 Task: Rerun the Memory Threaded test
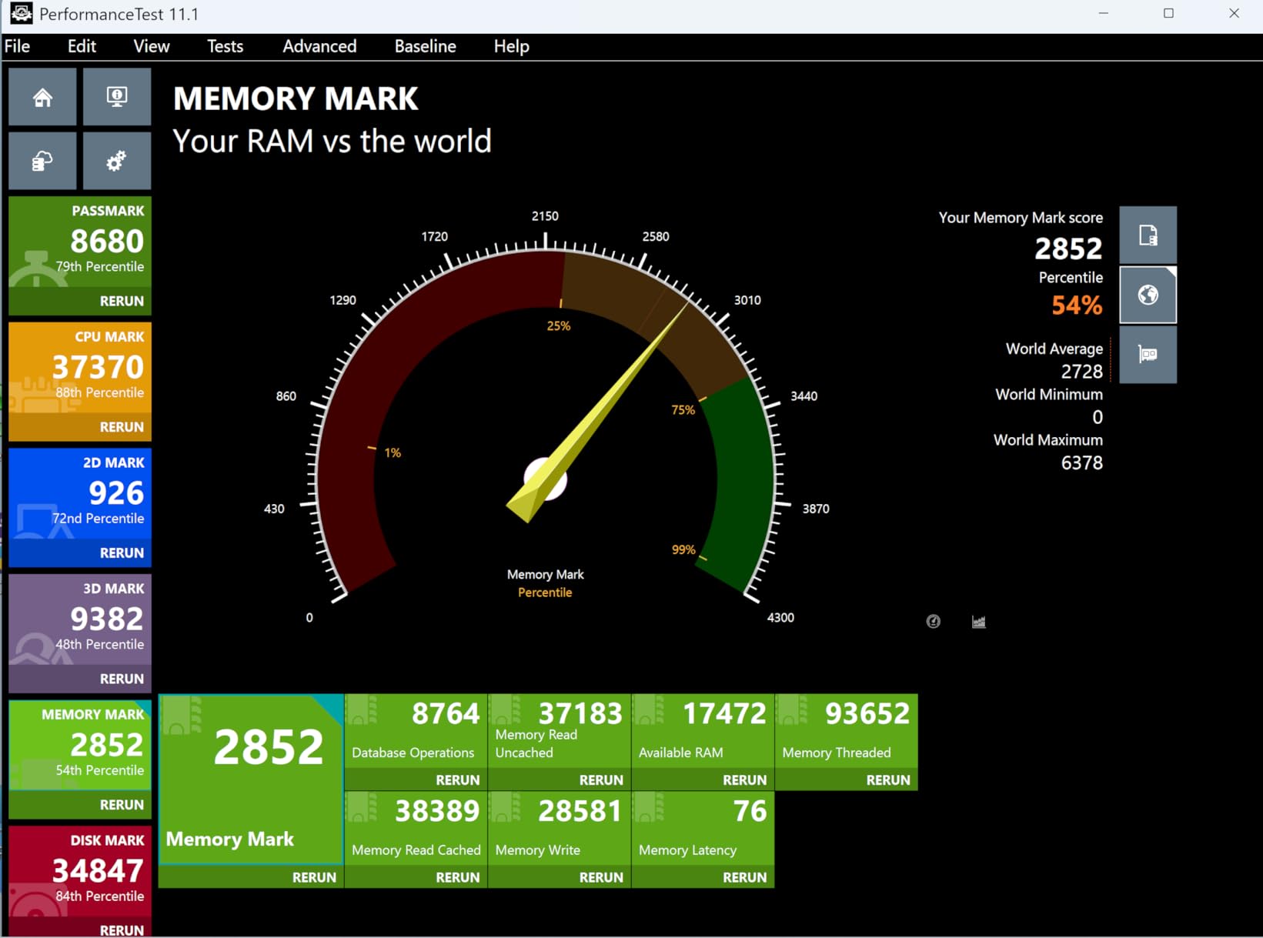point(887,780)
